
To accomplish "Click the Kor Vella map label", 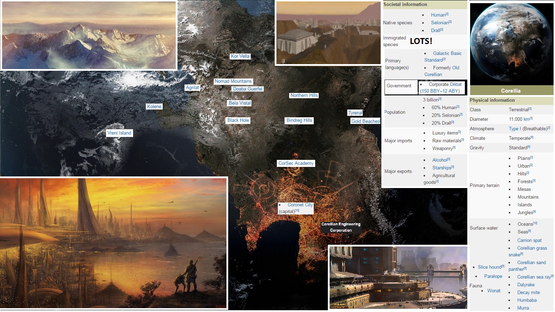I will point(240,56).
